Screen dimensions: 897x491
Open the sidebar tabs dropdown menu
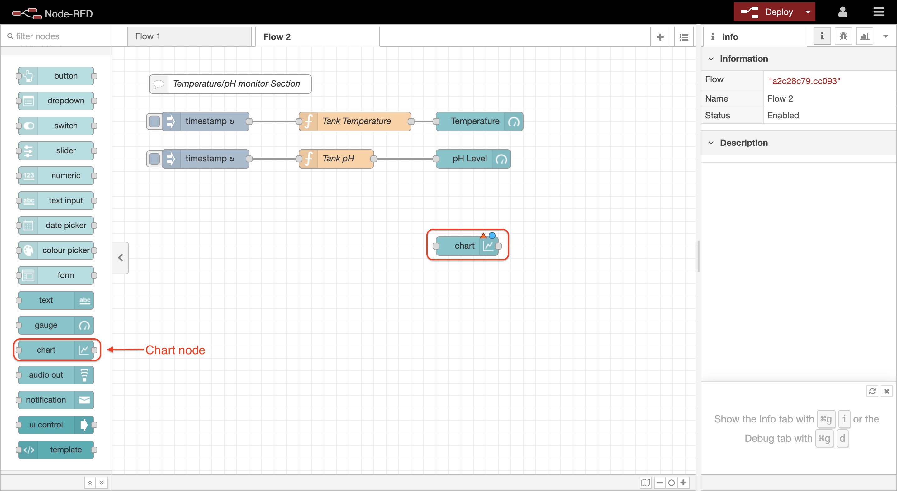885,36
